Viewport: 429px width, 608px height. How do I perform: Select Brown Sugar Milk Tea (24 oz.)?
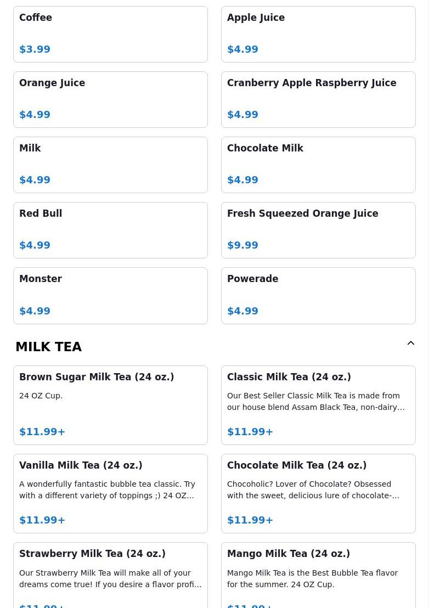110,405
